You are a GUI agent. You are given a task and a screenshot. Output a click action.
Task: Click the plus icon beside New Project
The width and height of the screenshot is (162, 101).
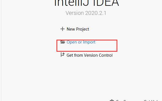point(62,29)
